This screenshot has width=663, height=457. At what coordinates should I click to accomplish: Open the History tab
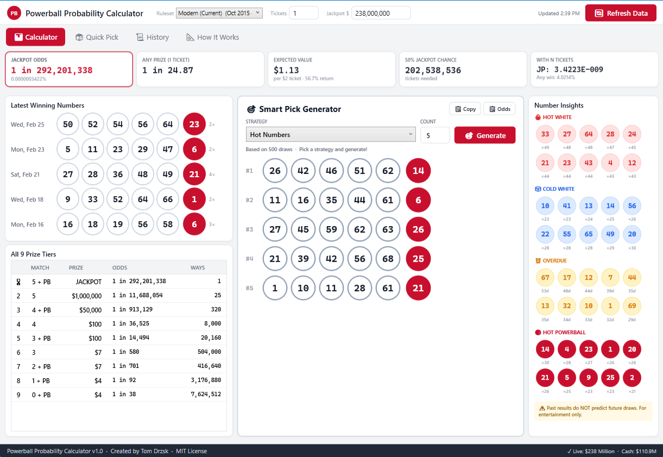(x=153, y=37)
